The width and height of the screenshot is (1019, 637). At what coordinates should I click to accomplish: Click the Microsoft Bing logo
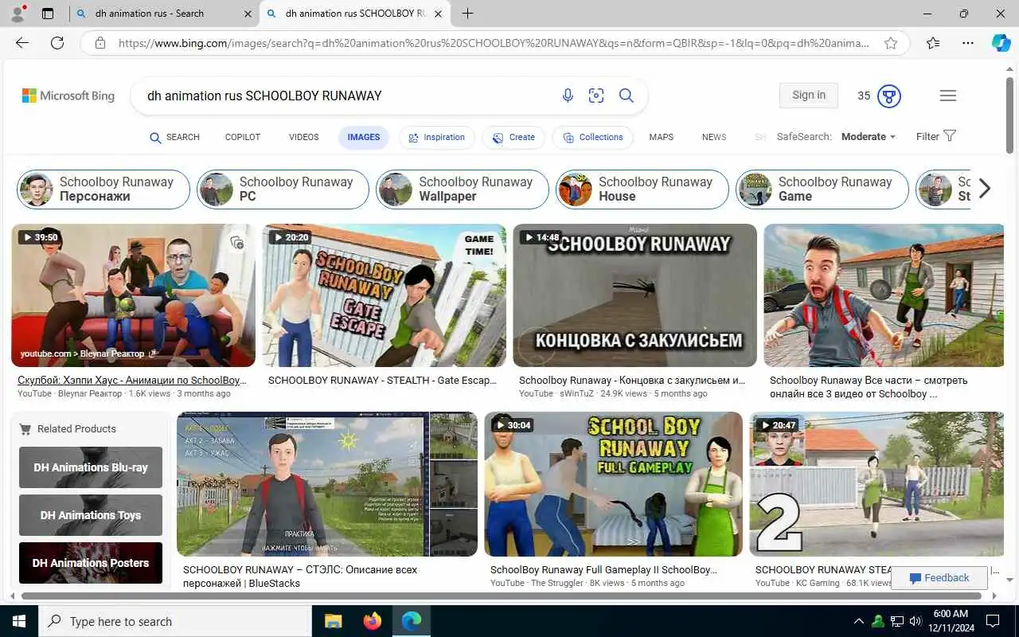68,96
